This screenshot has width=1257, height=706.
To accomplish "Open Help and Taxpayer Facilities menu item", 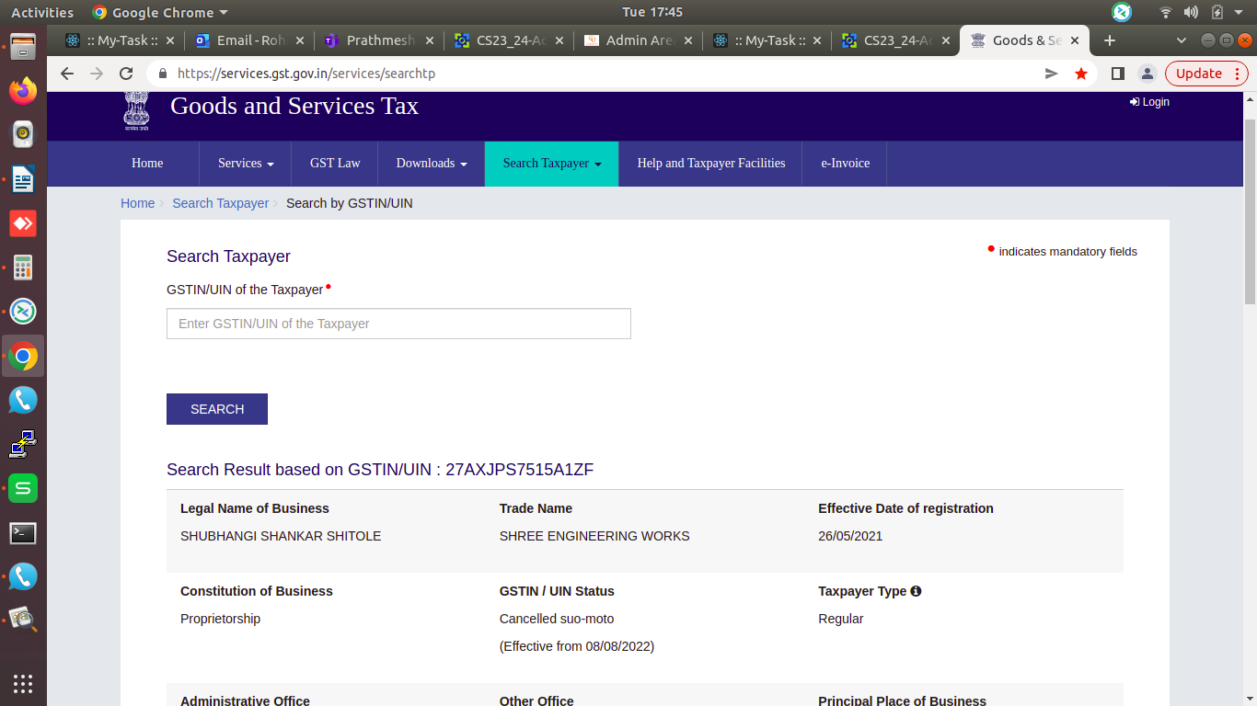I will coord(711,164).
